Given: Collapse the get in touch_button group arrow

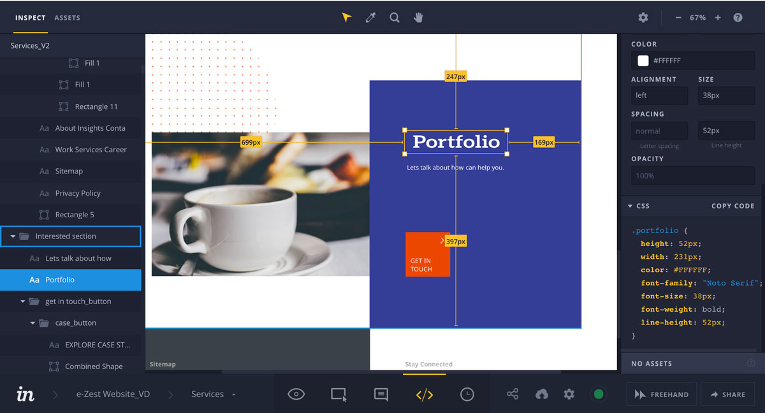Looking at the screenshot, I should coord(23,301).
